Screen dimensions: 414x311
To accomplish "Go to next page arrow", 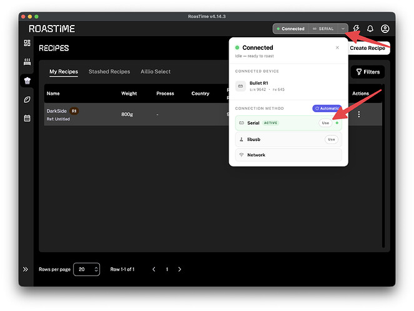I will 180,269.
